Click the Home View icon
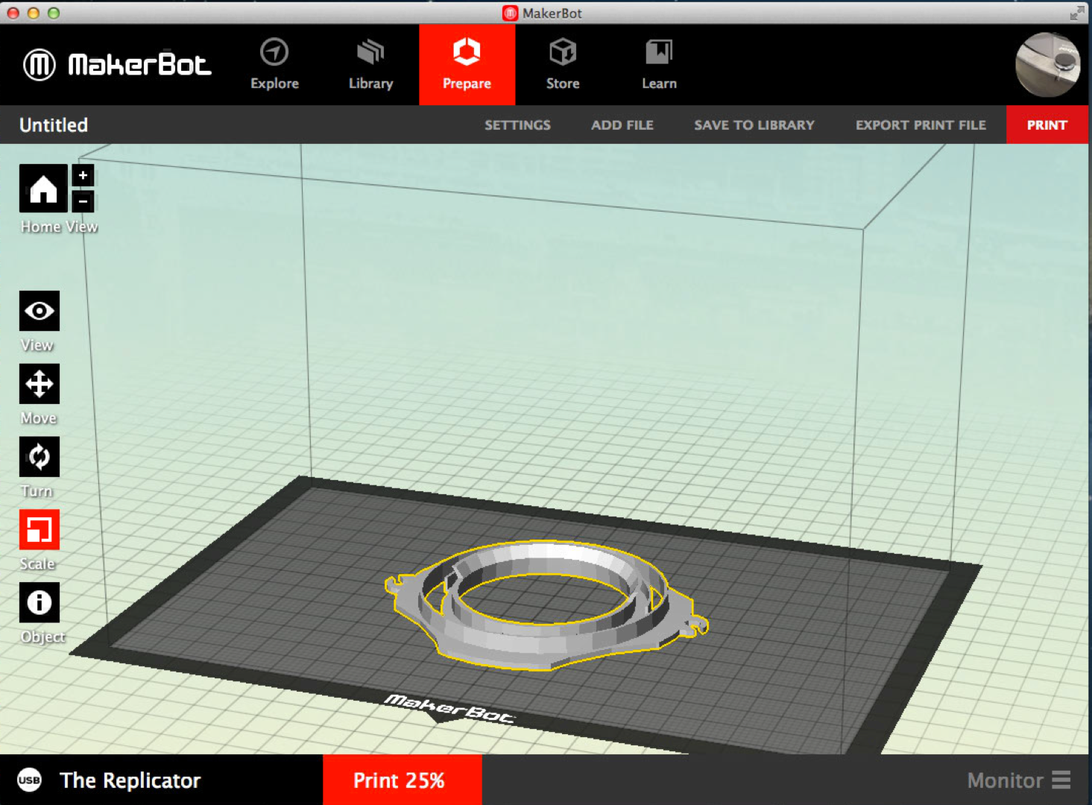1092x805 pixels. pyautogui.click(x=43, y=189)
